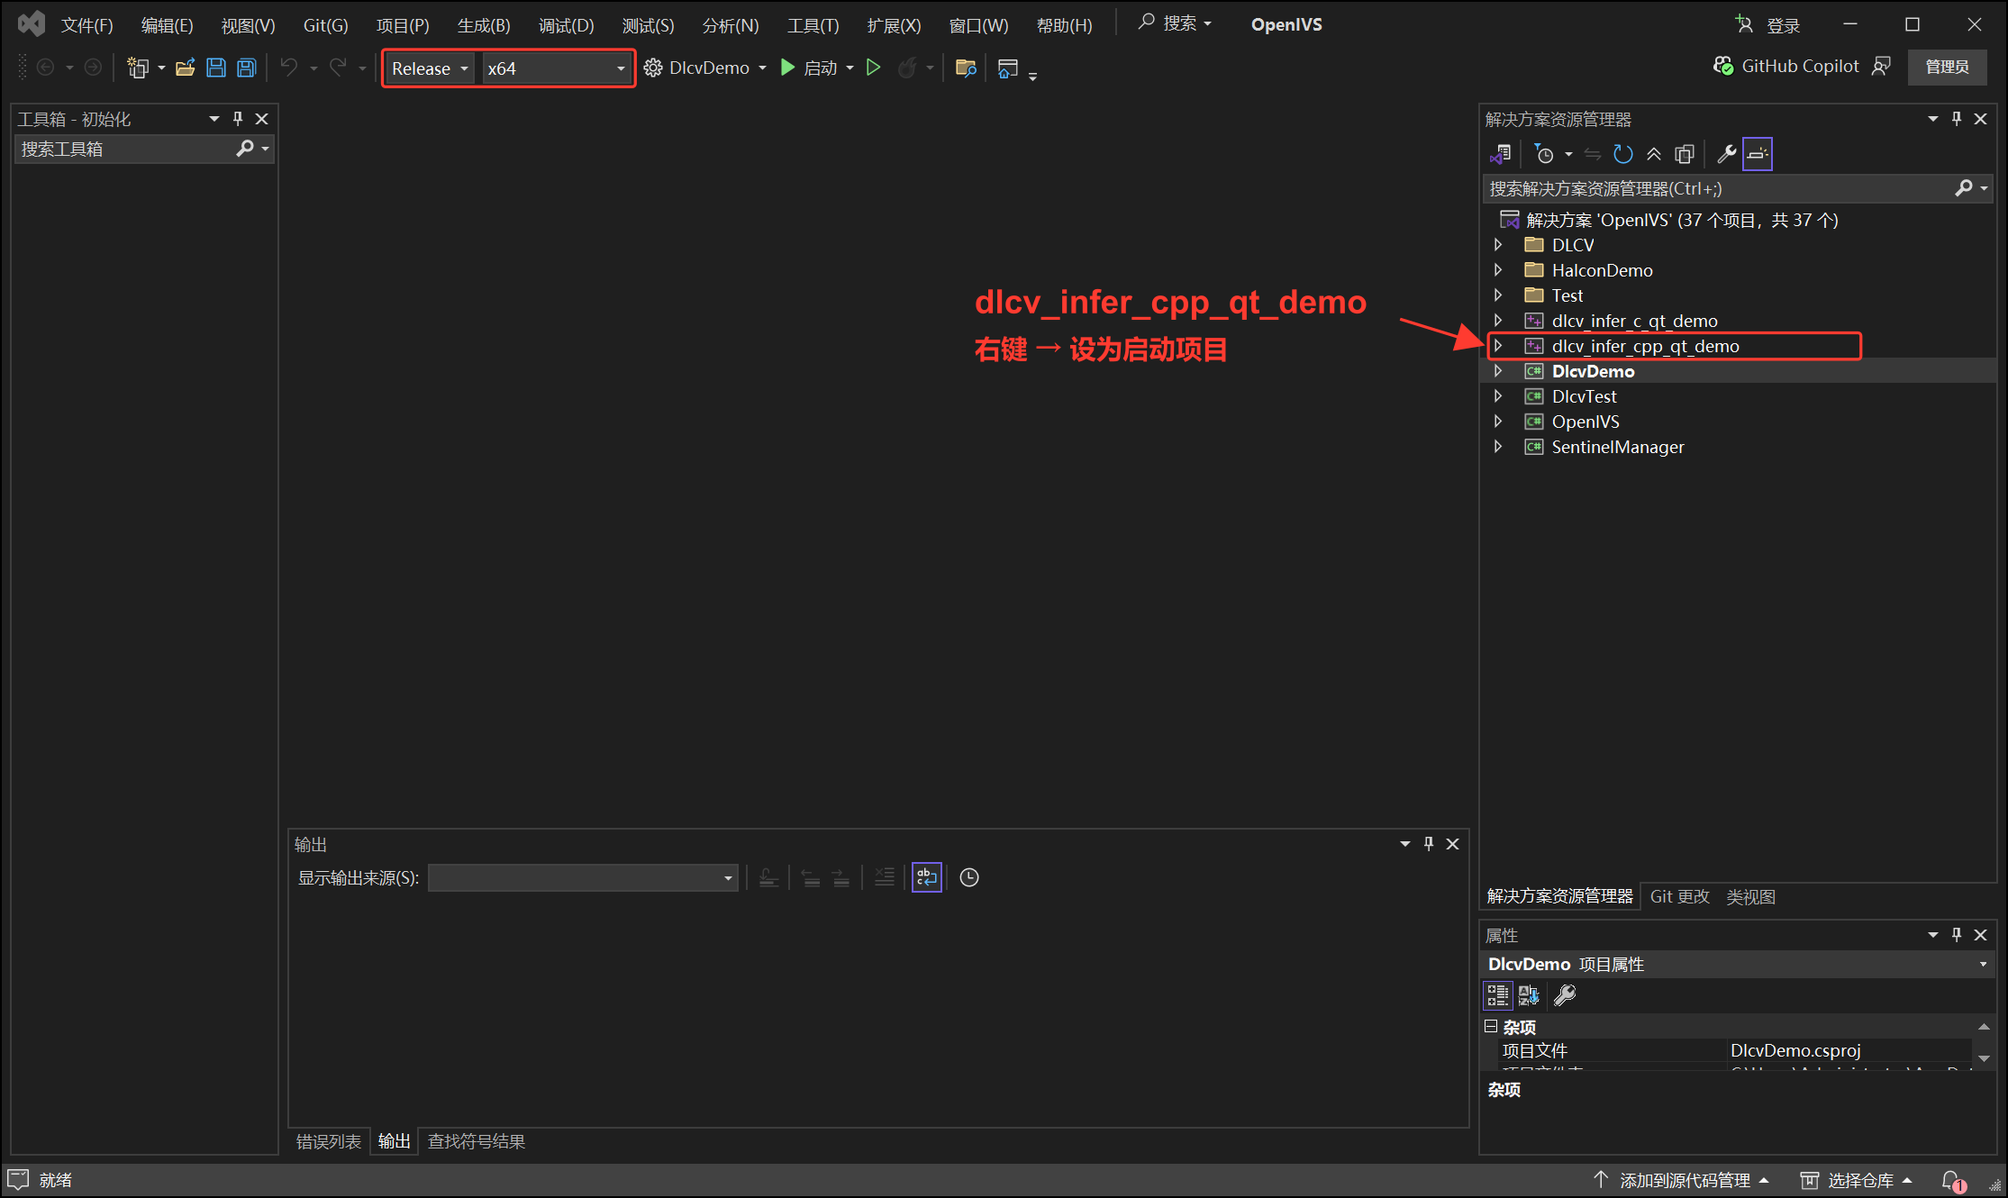2008x1198 pixels.
Task: Open the x64 platform dropdown
Action: click(x=556, y=68)
